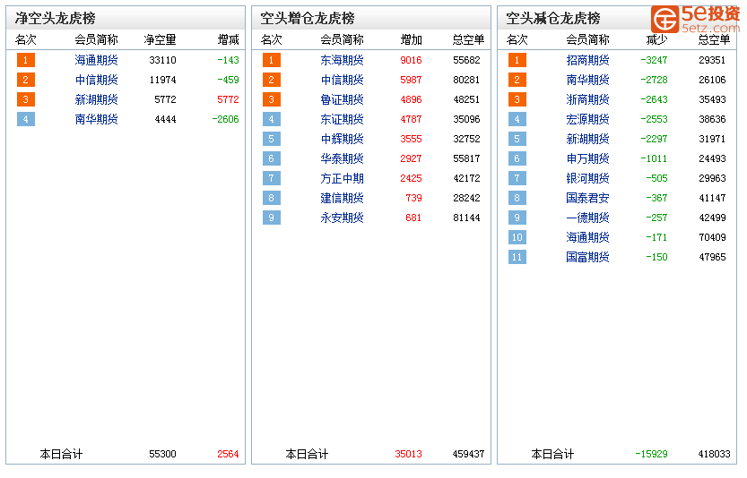Click 总空单 header in 空头增仓龙虎榜
The height and width of the screenshot is (478, 747).
(x=468, y=39)
